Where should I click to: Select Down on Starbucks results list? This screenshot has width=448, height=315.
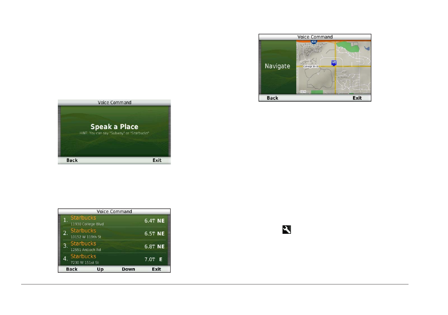[128, 269]
